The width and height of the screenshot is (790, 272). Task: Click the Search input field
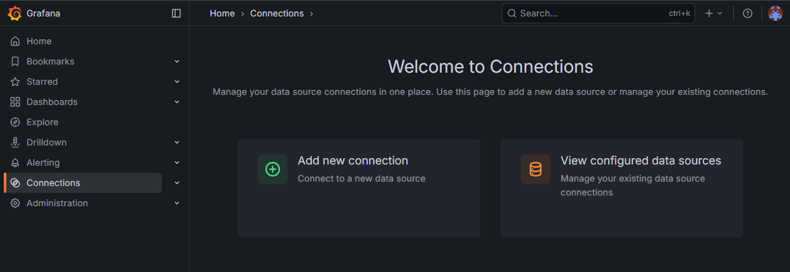(598, 13)
